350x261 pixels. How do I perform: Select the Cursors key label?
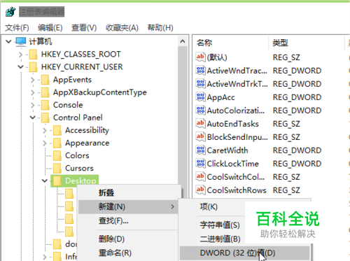79,168
